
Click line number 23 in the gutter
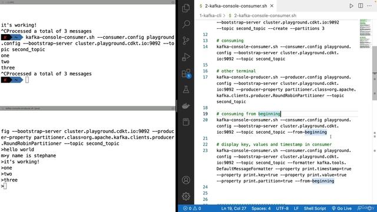coord(205,151)
